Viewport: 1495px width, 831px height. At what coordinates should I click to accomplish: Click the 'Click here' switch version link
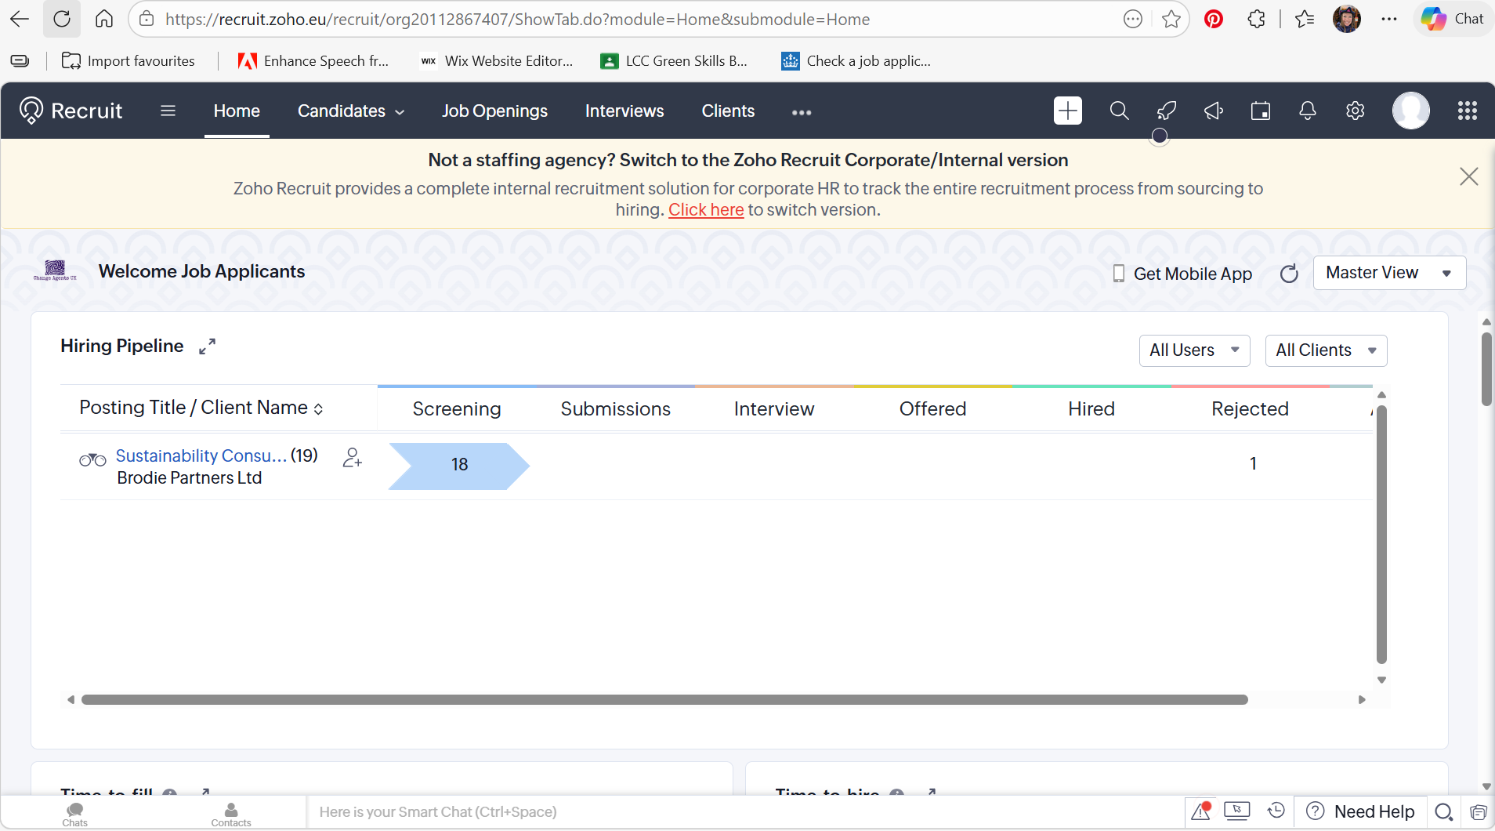pos(706,210)
